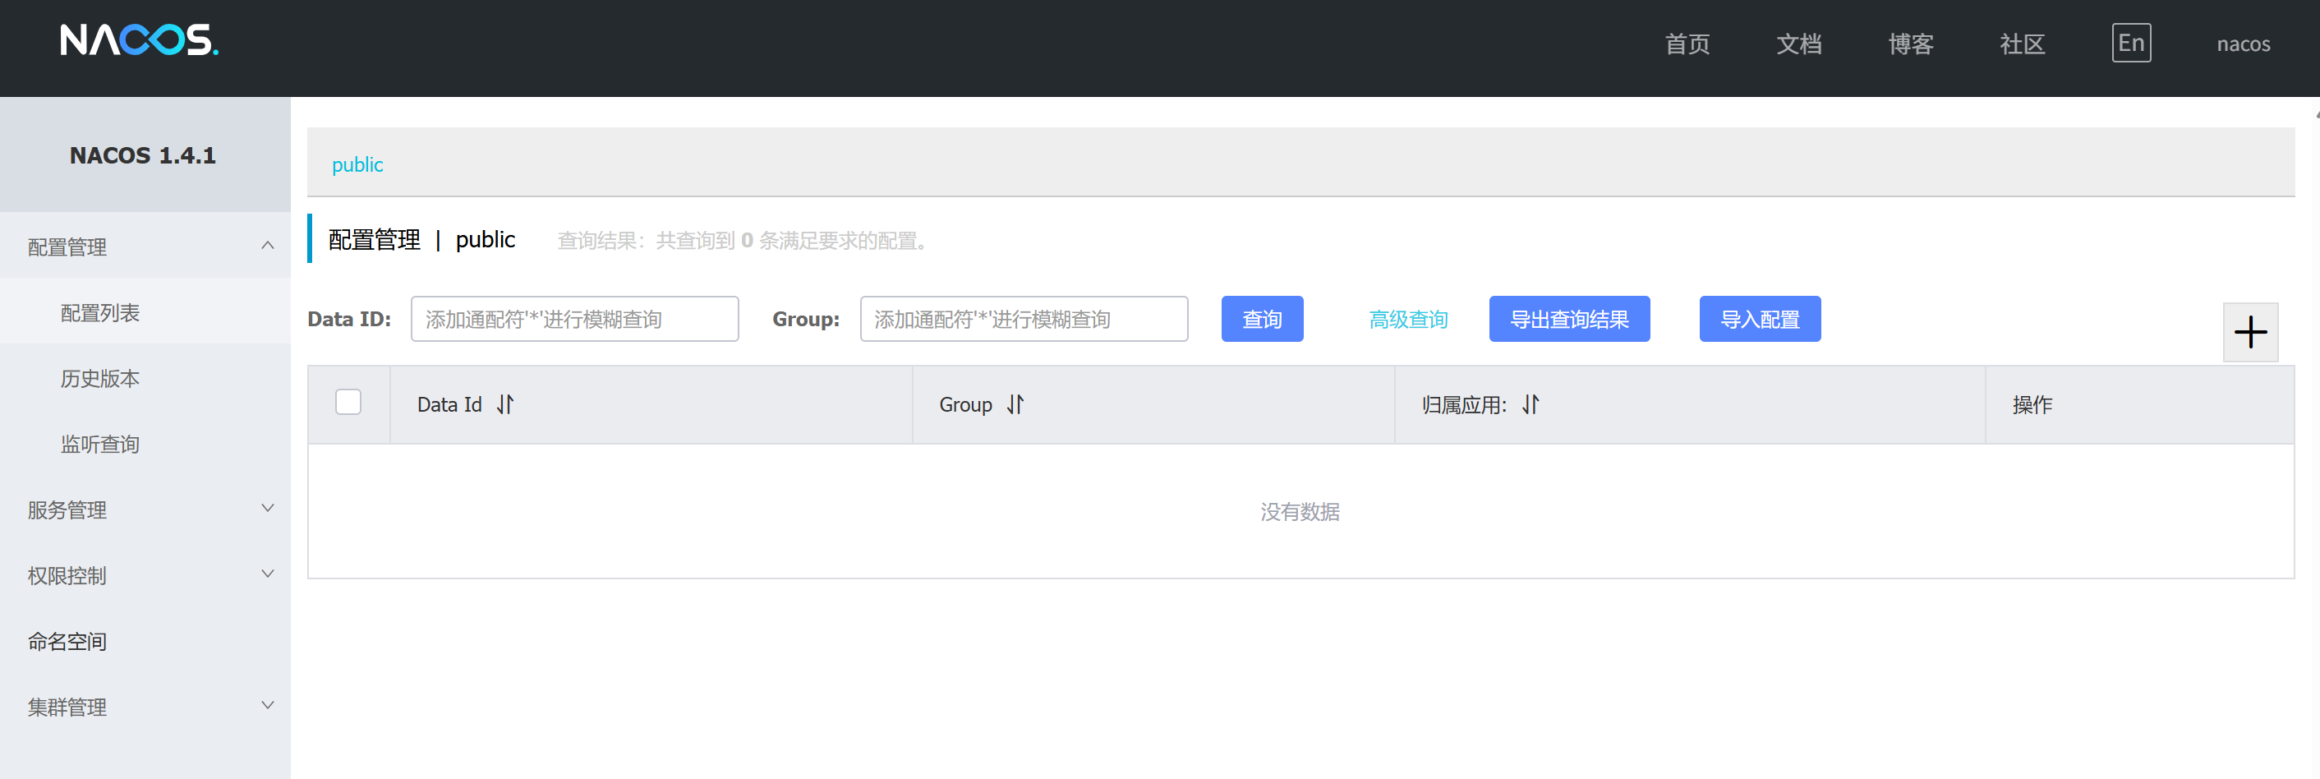Open 社区 in the top navigation
Viewport: 2320px width, 779px height.
(2022, 44)
